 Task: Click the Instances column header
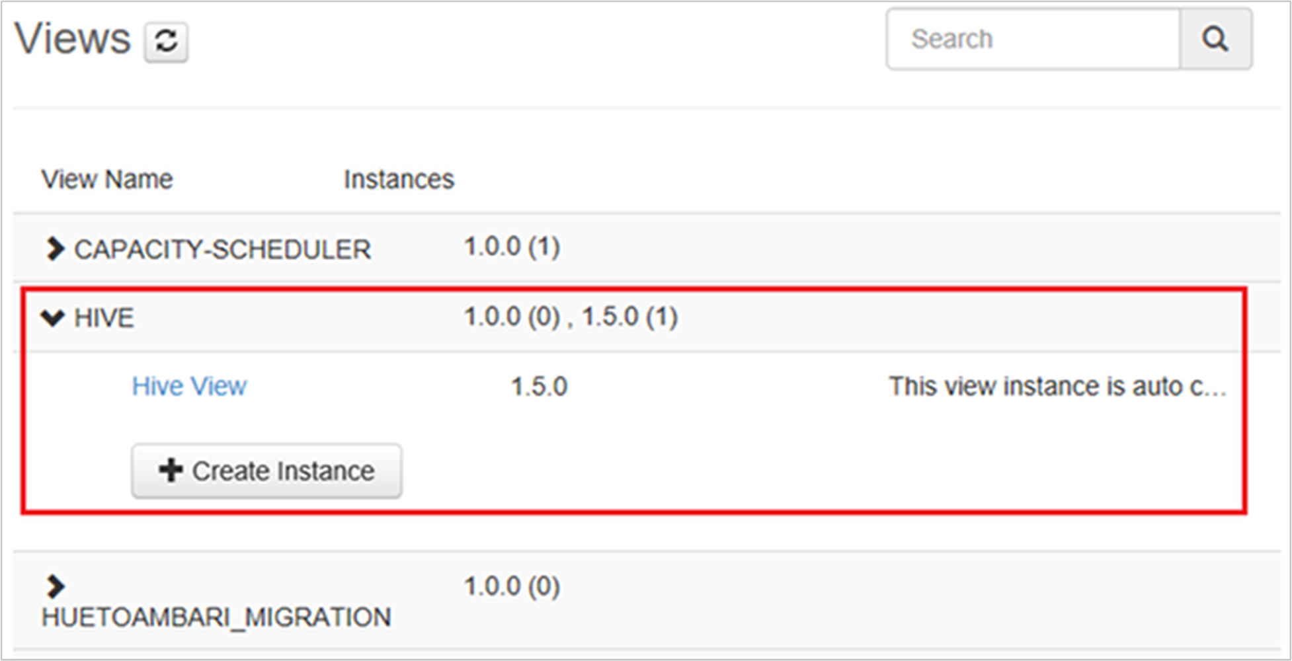pyautogui.click(x=399, y=179)
